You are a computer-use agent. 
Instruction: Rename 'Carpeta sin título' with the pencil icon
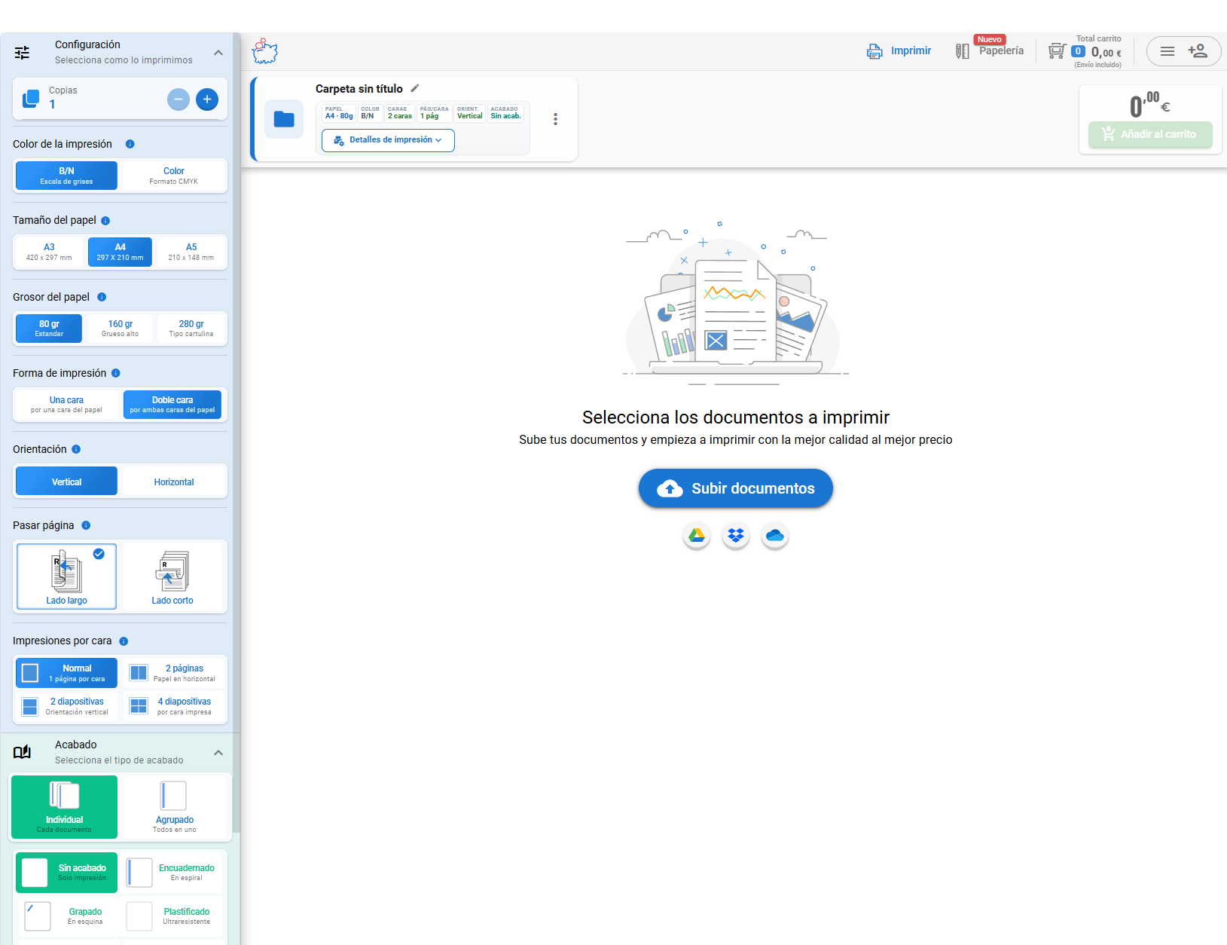click(415, 88)
